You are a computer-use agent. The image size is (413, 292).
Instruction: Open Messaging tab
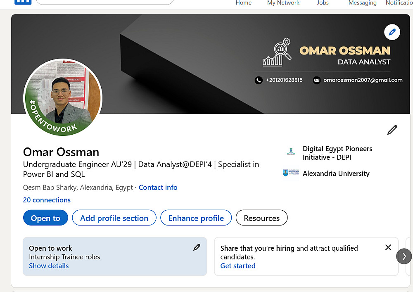coord(363,2)
